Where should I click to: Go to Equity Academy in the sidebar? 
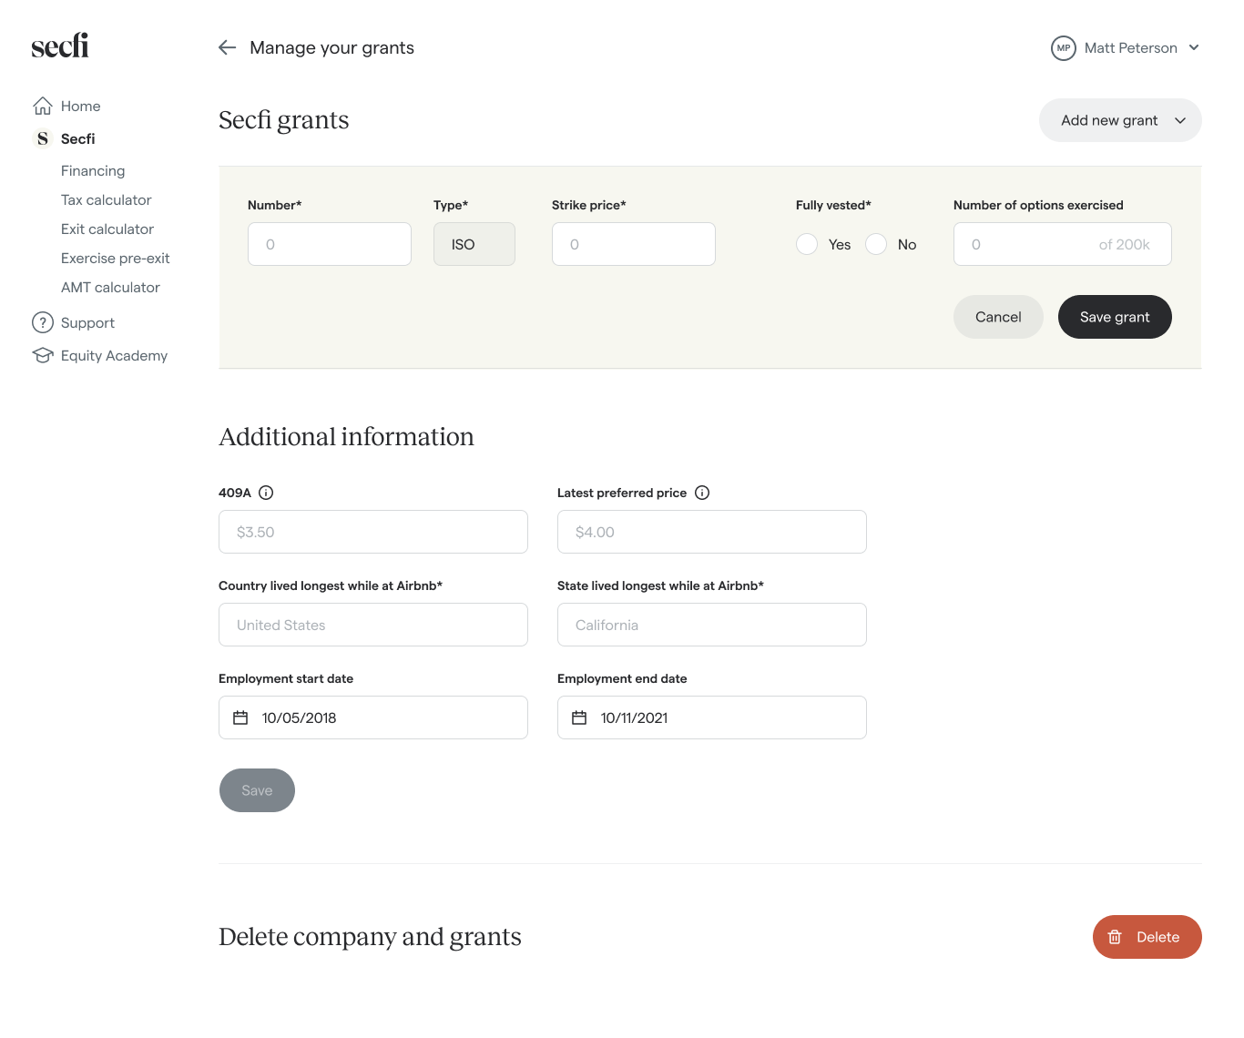click(x=114, y=356)
